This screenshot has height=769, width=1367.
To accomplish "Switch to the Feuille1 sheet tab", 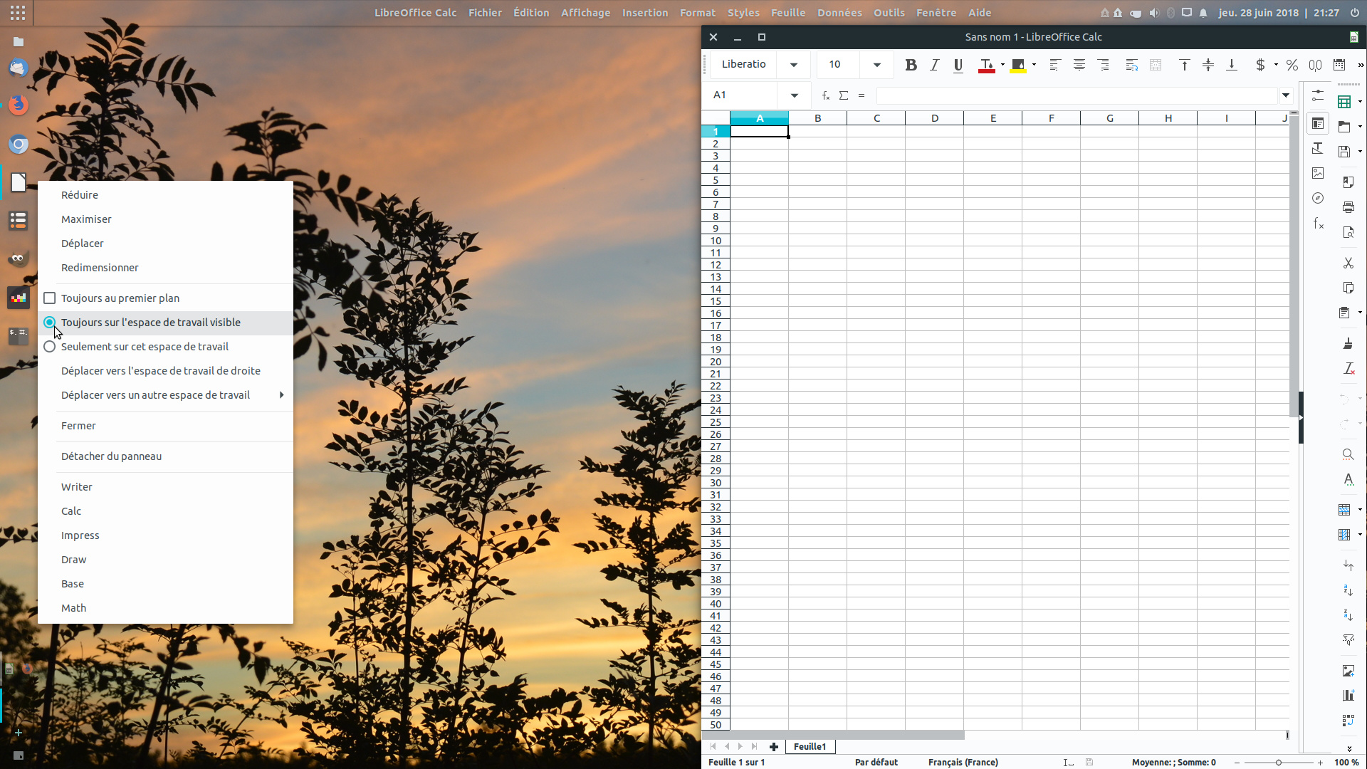I will click(x=810, y=746).
